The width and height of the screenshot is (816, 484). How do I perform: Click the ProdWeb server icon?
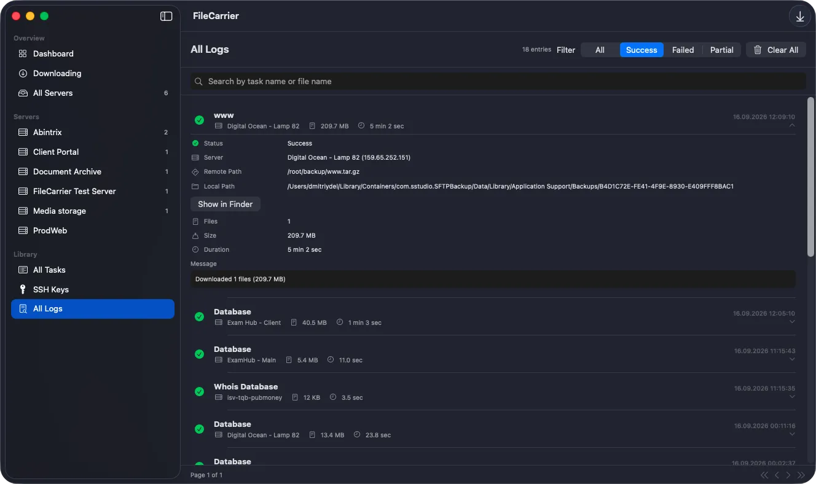(23, 230)
